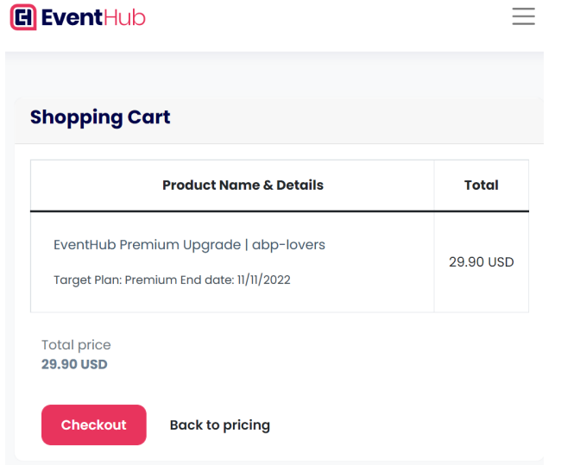
Task: Go back via Back to pricing link
Action: tap(220, 425)
